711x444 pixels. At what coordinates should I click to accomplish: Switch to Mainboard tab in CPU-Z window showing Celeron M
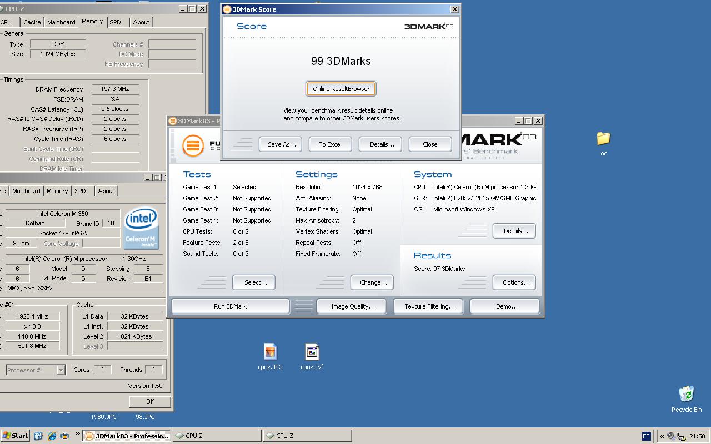coord(26,191)
